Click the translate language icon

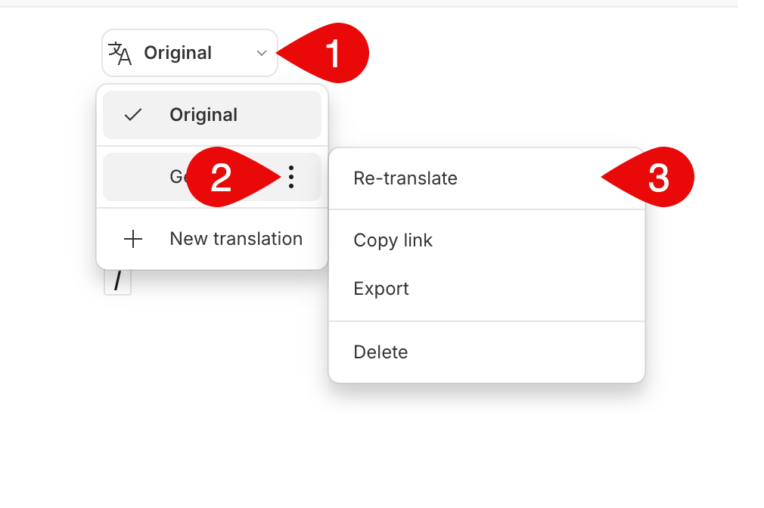(120, 53)
